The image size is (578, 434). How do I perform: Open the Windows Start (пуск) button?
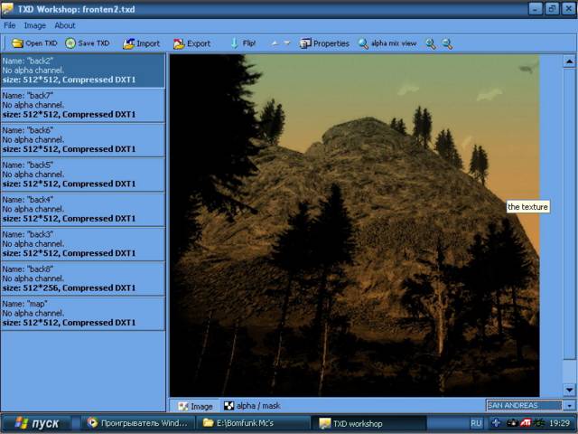(x=36, y=423)
